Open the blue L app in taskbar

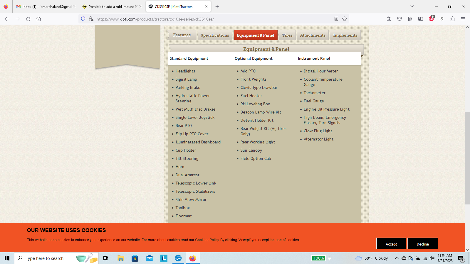[x=164, y=258]
